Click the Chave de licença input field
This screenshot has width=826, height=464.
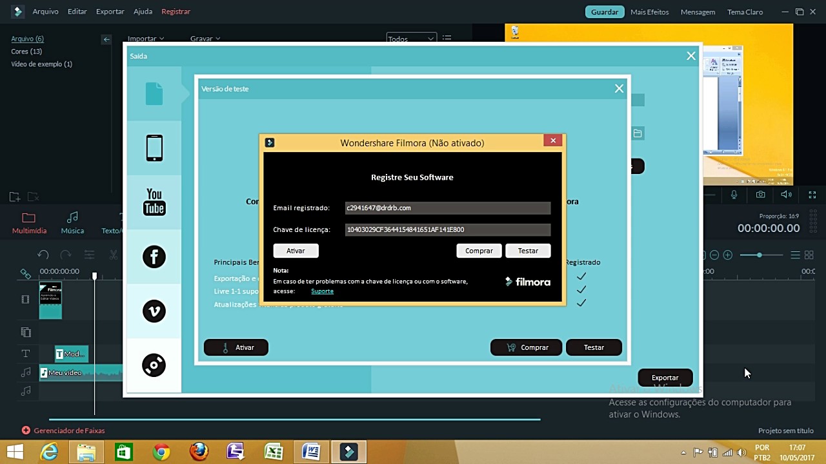coord(448,229)
